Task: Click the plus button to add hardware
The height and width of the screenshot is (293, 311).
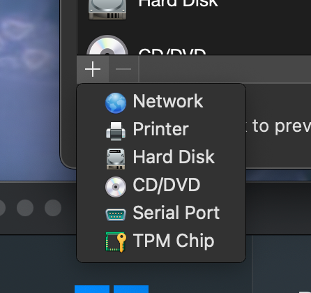Action: 93,69
